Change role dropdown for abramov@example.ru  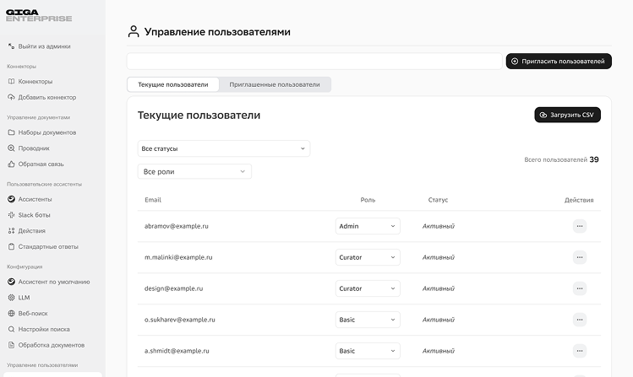click(x=368, y=226)
